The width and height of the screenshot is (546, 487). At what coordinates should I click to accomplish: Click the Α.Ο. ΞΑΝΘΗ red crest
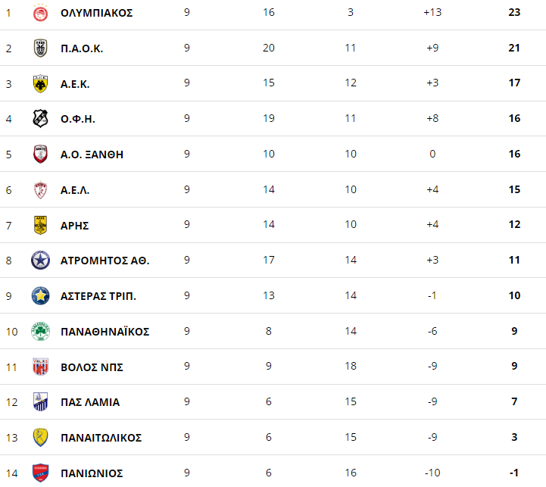[40, 155]
